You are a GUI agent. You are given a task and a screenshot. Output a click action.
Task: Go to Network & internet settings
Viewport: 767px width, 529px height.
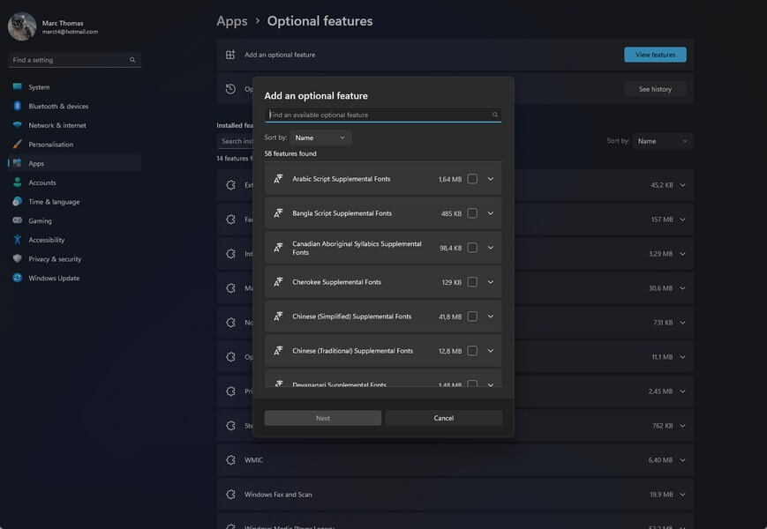pyautogui.click(x=74, y=125)
